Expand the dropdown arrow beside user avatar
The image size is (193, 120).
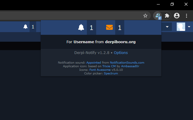189,27
